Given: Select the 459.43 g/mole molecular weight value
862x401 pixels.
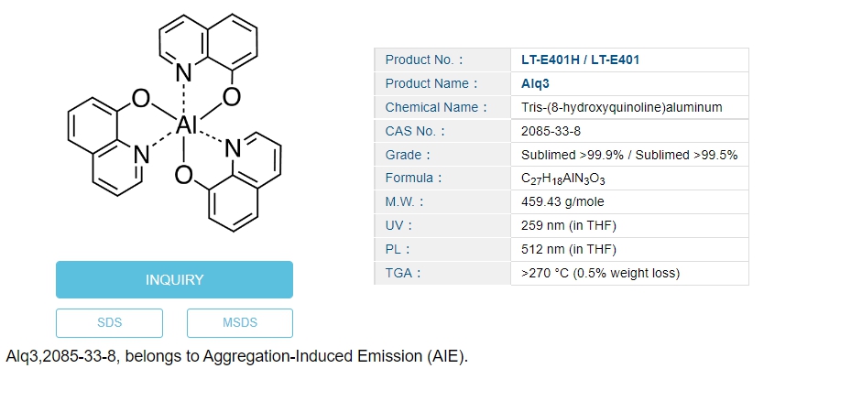Looking at the screenshot, I should point(562,202).
